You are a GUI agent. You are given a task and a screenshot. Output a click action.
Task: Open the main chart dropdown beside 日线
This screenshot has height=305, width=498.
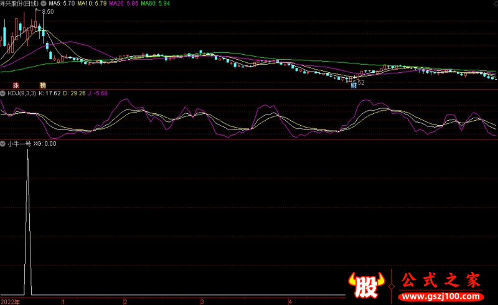pos(43,3)
